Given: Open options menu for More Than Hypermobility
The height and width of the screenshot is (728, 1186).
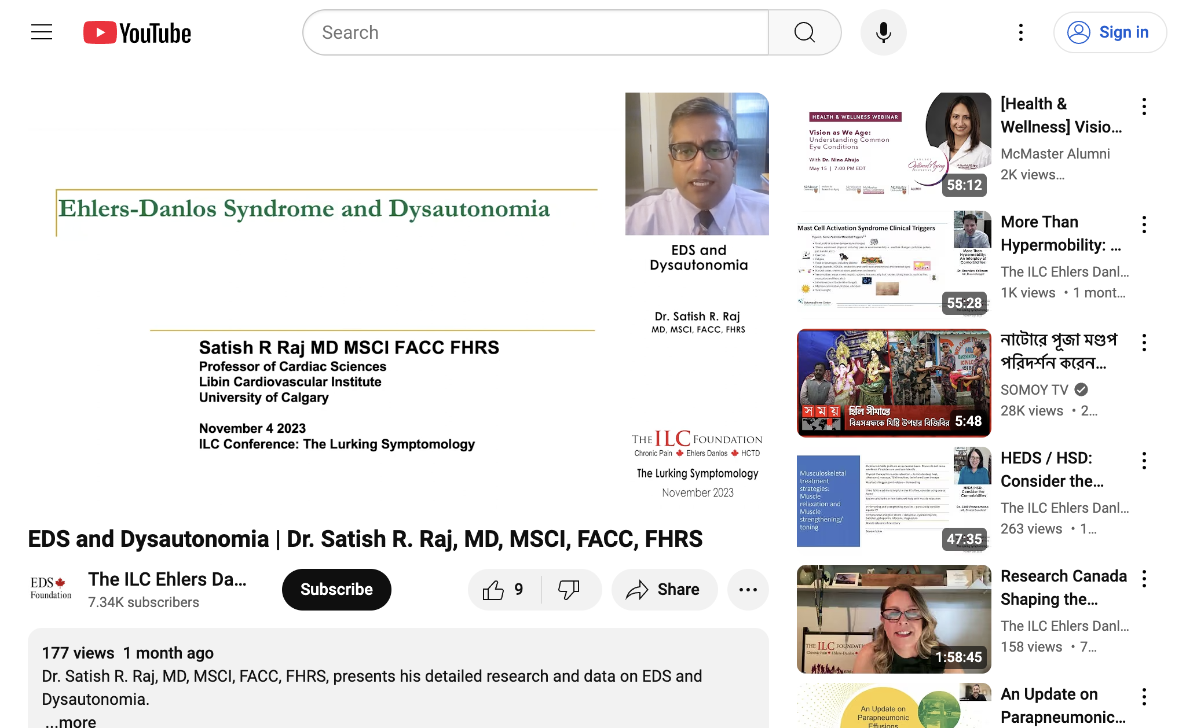Looking at the screenshot, I should [1144, 225].
